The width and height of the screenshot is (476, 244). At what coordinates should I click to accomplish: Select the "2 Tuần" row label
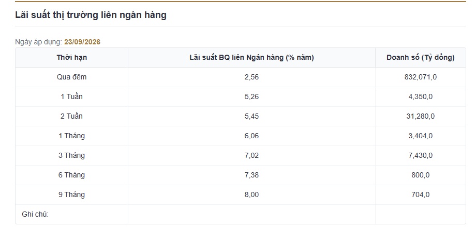pyautogui.click(x=71, y=116)
